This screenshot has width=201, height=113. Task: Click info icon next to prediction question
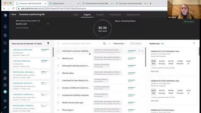coord(39,21)
